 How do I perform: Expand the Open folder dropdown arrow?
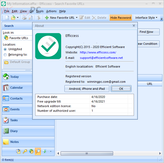click(18, 18)
